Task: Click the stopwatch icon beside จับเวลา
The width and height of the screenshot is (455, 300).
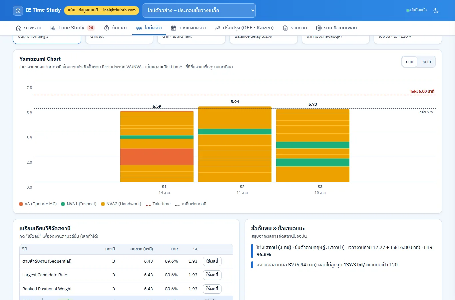Action: 107,28
